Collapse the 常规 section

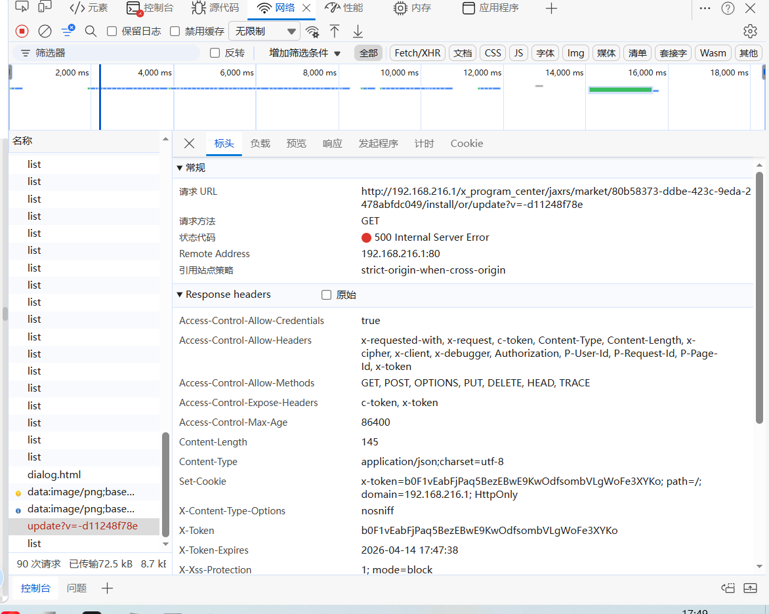click(x=190, y=167)
